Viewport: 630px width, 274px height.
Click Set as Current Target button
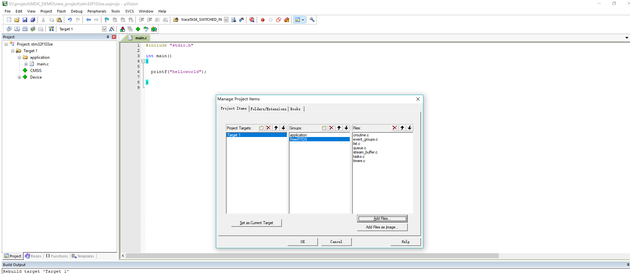256,223
